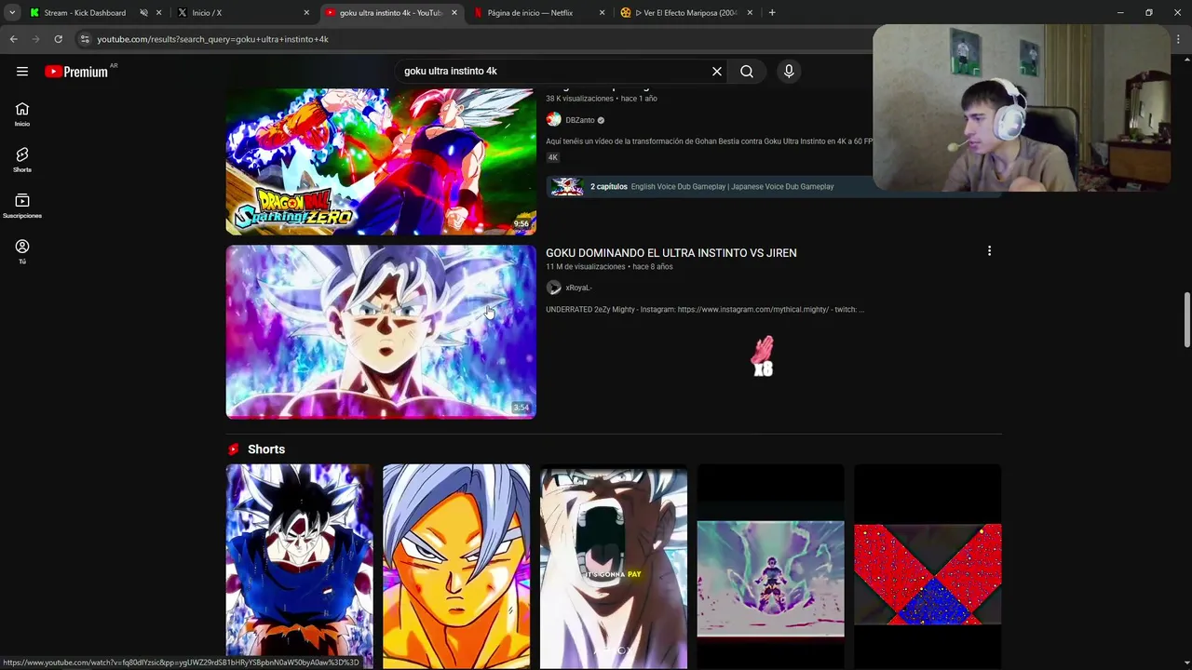The image size is (1192, 670).
Task: Open DBZanto channel name link
Action: pos(580,120)
